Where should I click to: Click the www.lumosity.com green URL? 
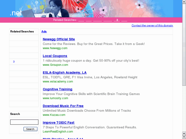click(56, 98)
